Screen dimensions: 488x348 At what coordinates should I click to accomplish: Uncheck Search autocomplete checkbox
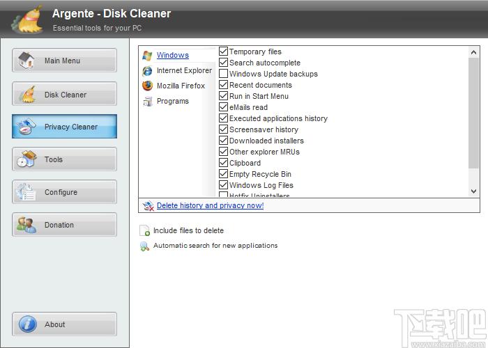224,62
